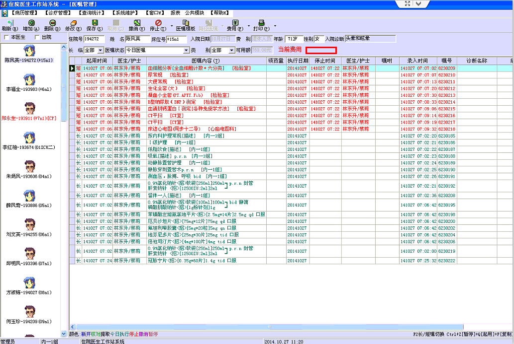514x344 pixels.
Task: Click the doctor icon beside the menu bar
Action: click(x=4, y=13)
